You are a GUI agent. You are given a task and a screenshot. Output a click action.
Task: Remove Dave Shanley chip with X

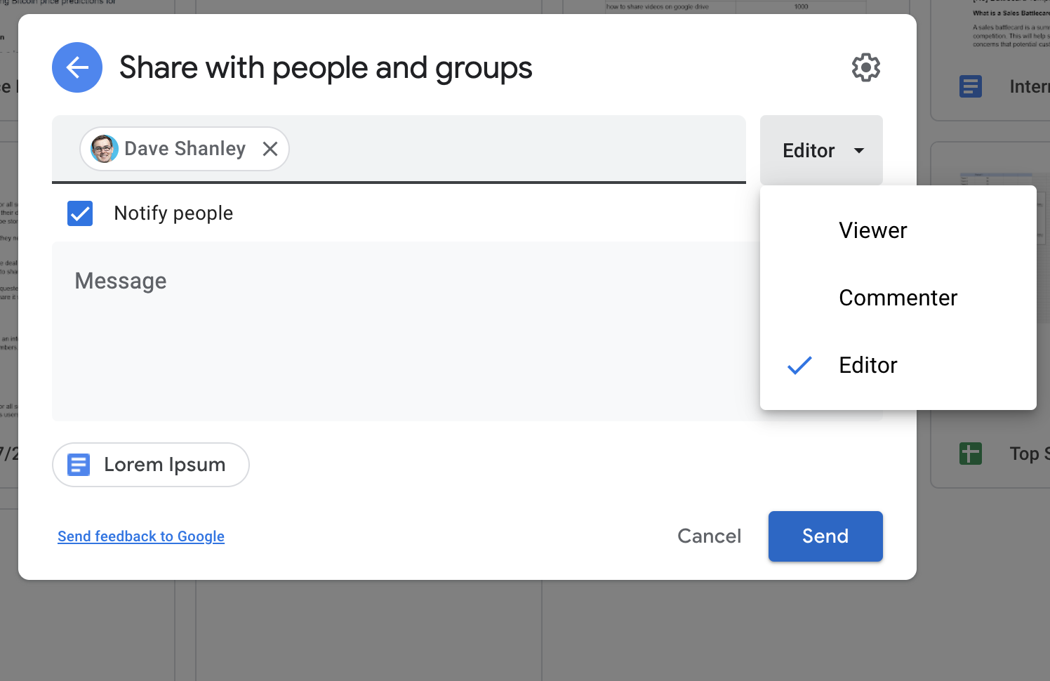(x=270, y=149)
